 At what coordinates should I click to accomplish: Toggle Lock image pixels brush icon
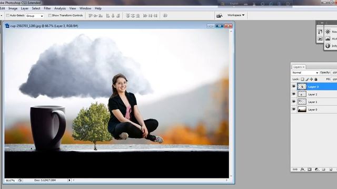(x=307, y=79)
